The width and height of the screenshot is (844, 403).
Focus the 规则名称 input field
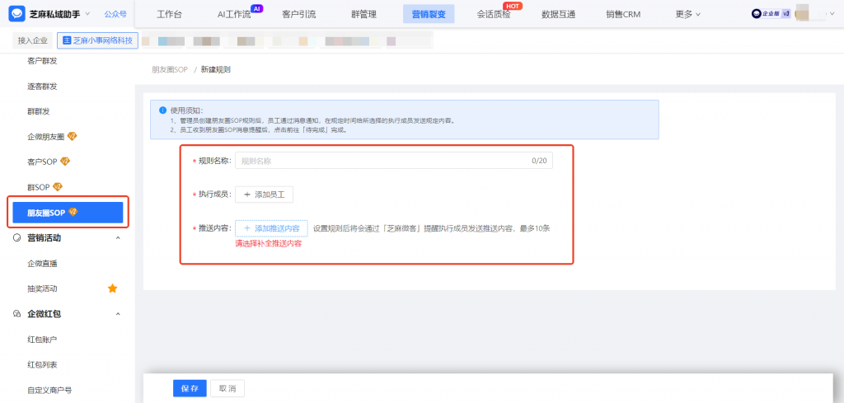[394, 161]
